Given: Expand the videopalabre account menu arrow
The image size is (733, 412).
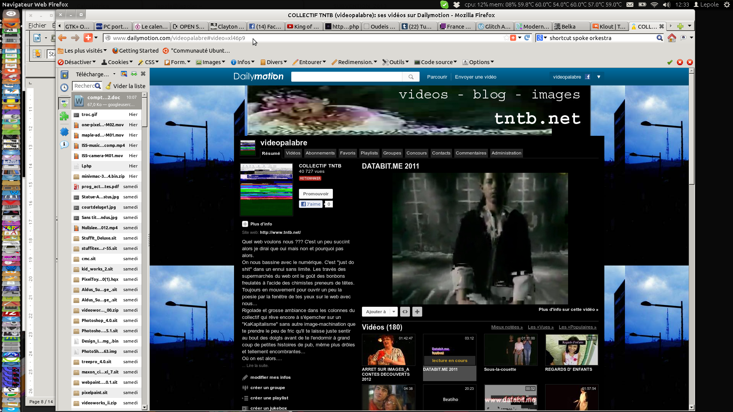Looking at the screenshot, I should [x=599, y=77].
